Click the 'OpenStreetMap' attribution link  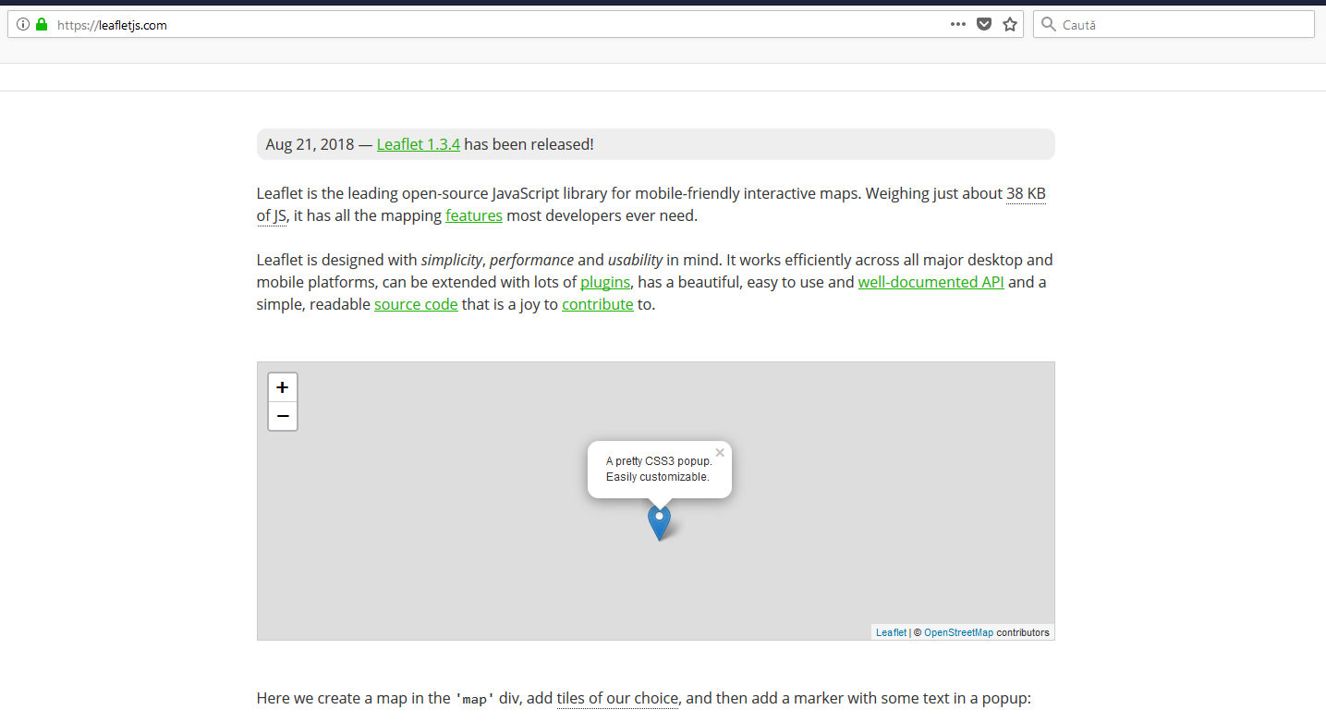(x=959, y=631)
